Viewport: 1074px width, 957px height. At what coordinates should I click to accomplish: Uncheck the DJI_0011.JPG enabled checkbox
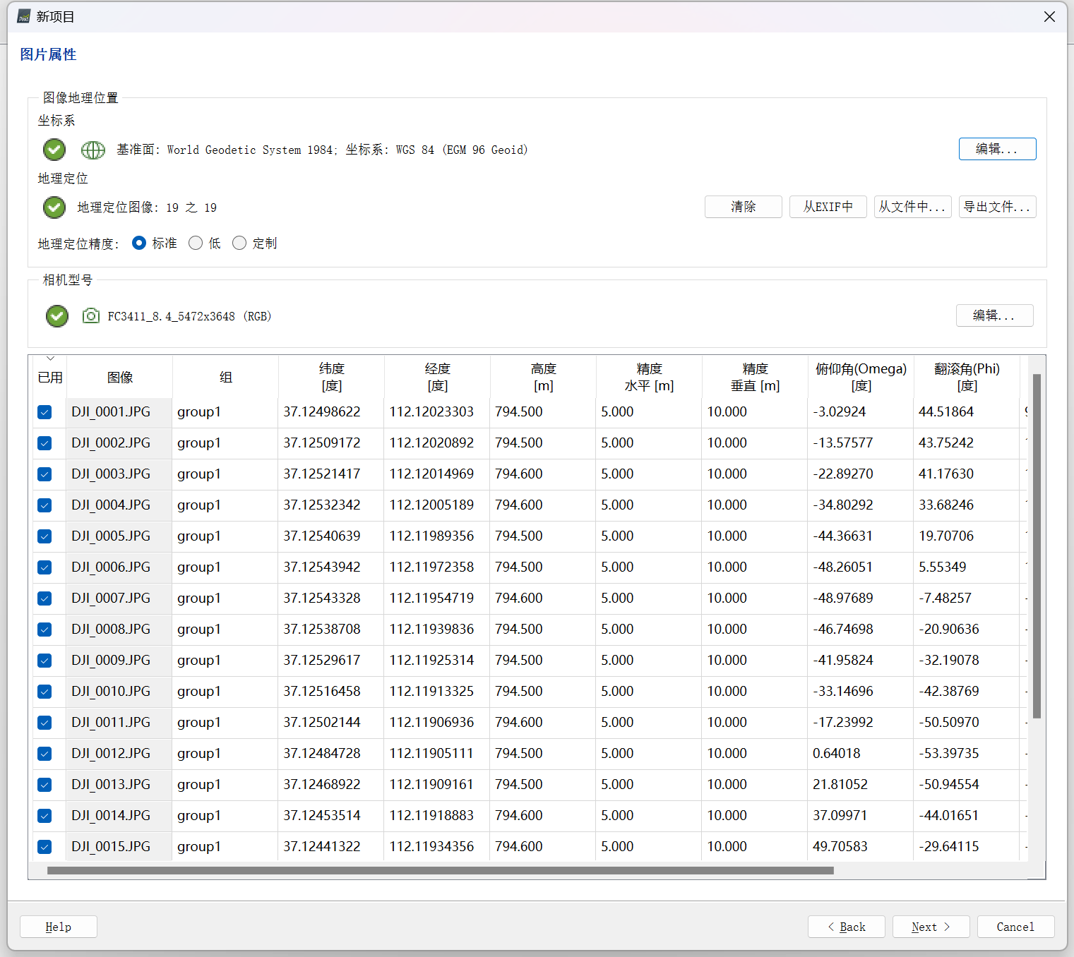[44, 723]
